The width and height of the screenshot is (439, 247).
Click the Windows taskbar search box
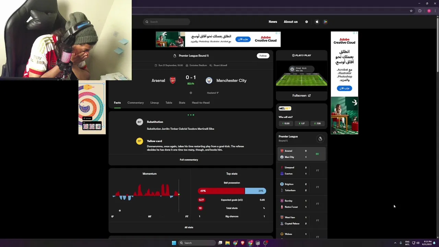(198, 243)
